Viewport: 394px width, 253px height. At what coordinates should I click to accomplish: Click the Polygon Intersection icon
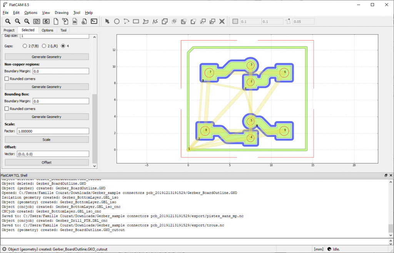coord(174,22)
